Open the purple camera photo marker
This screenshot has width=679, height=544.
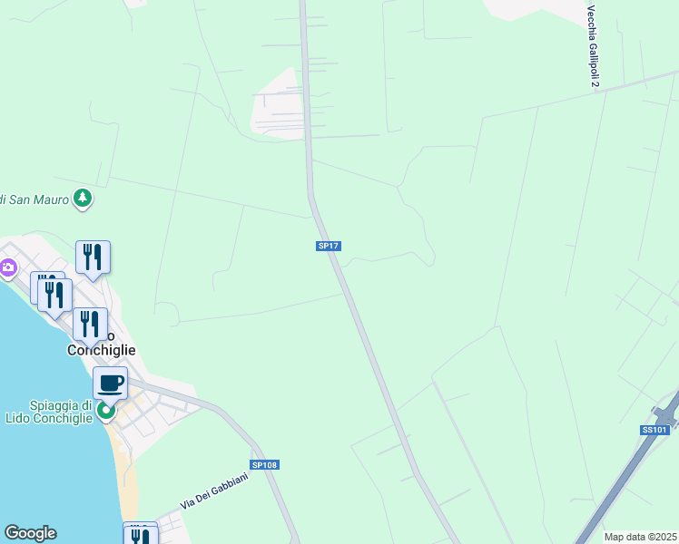7,268
